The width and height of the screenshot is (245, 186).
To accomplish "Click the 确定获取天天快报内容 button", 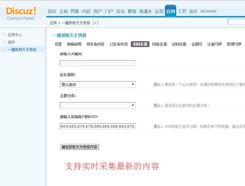I will 79,147.
